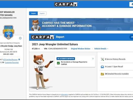Open the 5 Service History Records row

[x=116, y=59]
